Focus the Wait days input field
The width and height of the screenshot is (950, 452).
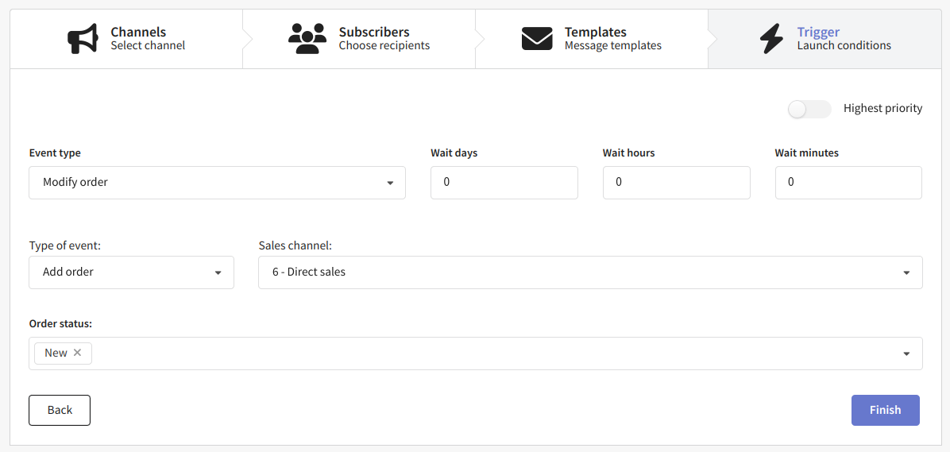point(504,183)
